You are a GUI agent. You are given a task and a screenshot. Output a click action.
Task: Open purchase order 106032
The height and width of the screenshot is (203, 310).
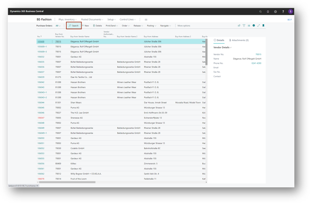41,57
